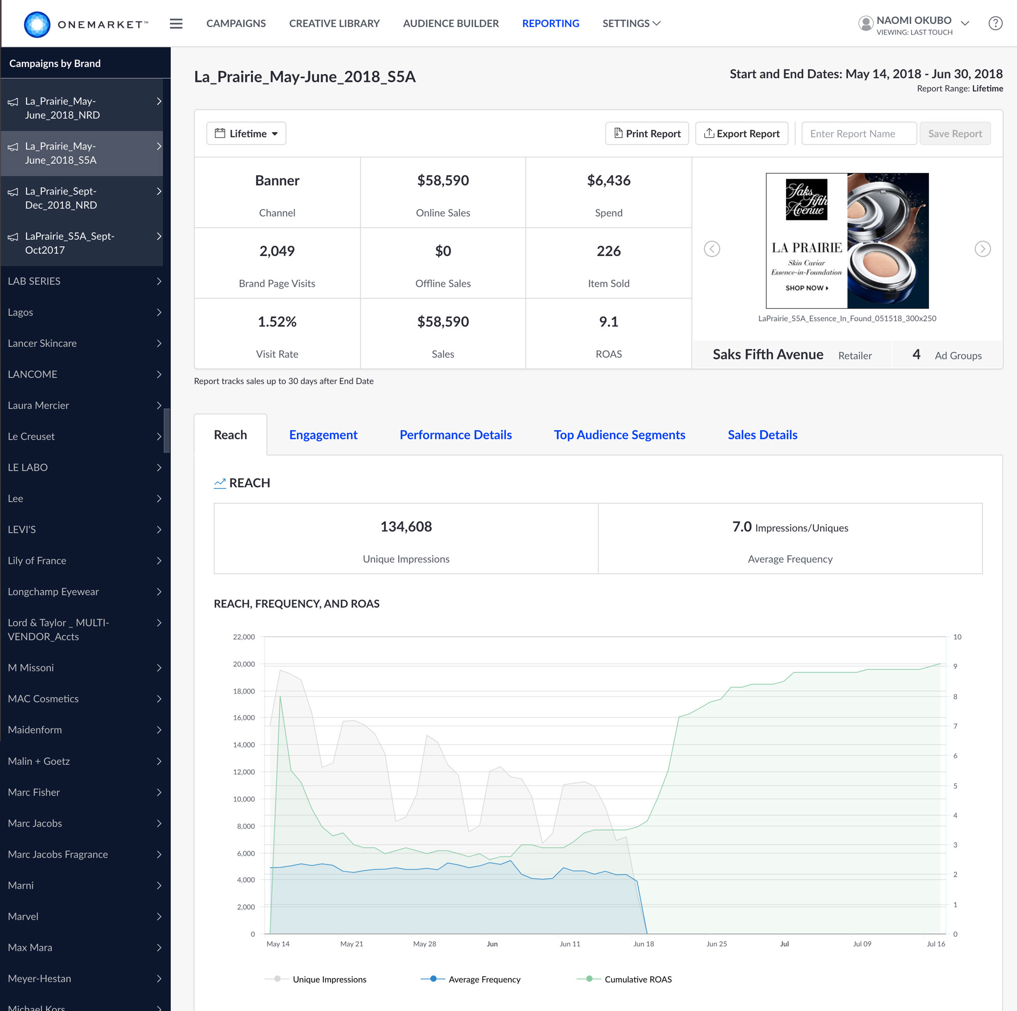This screenshot has width=1017, height=1011.
Task: Click the 134,608 Unique Impressions value
Action: (406, 526)
